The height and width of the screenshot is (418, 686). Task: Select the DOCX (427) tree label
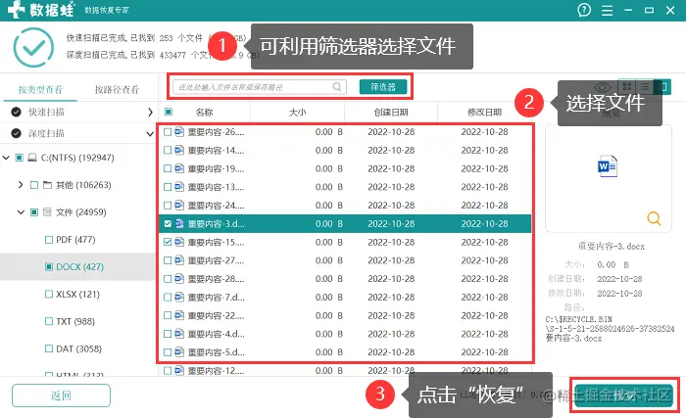79,266
